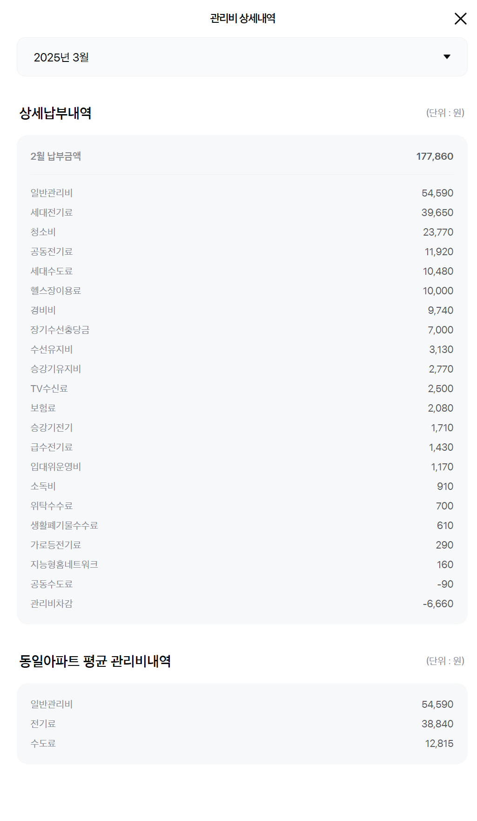Click the TV수신료 line
Image resolution: width=477 pixels, height=821 pixels.
[242, 388]
